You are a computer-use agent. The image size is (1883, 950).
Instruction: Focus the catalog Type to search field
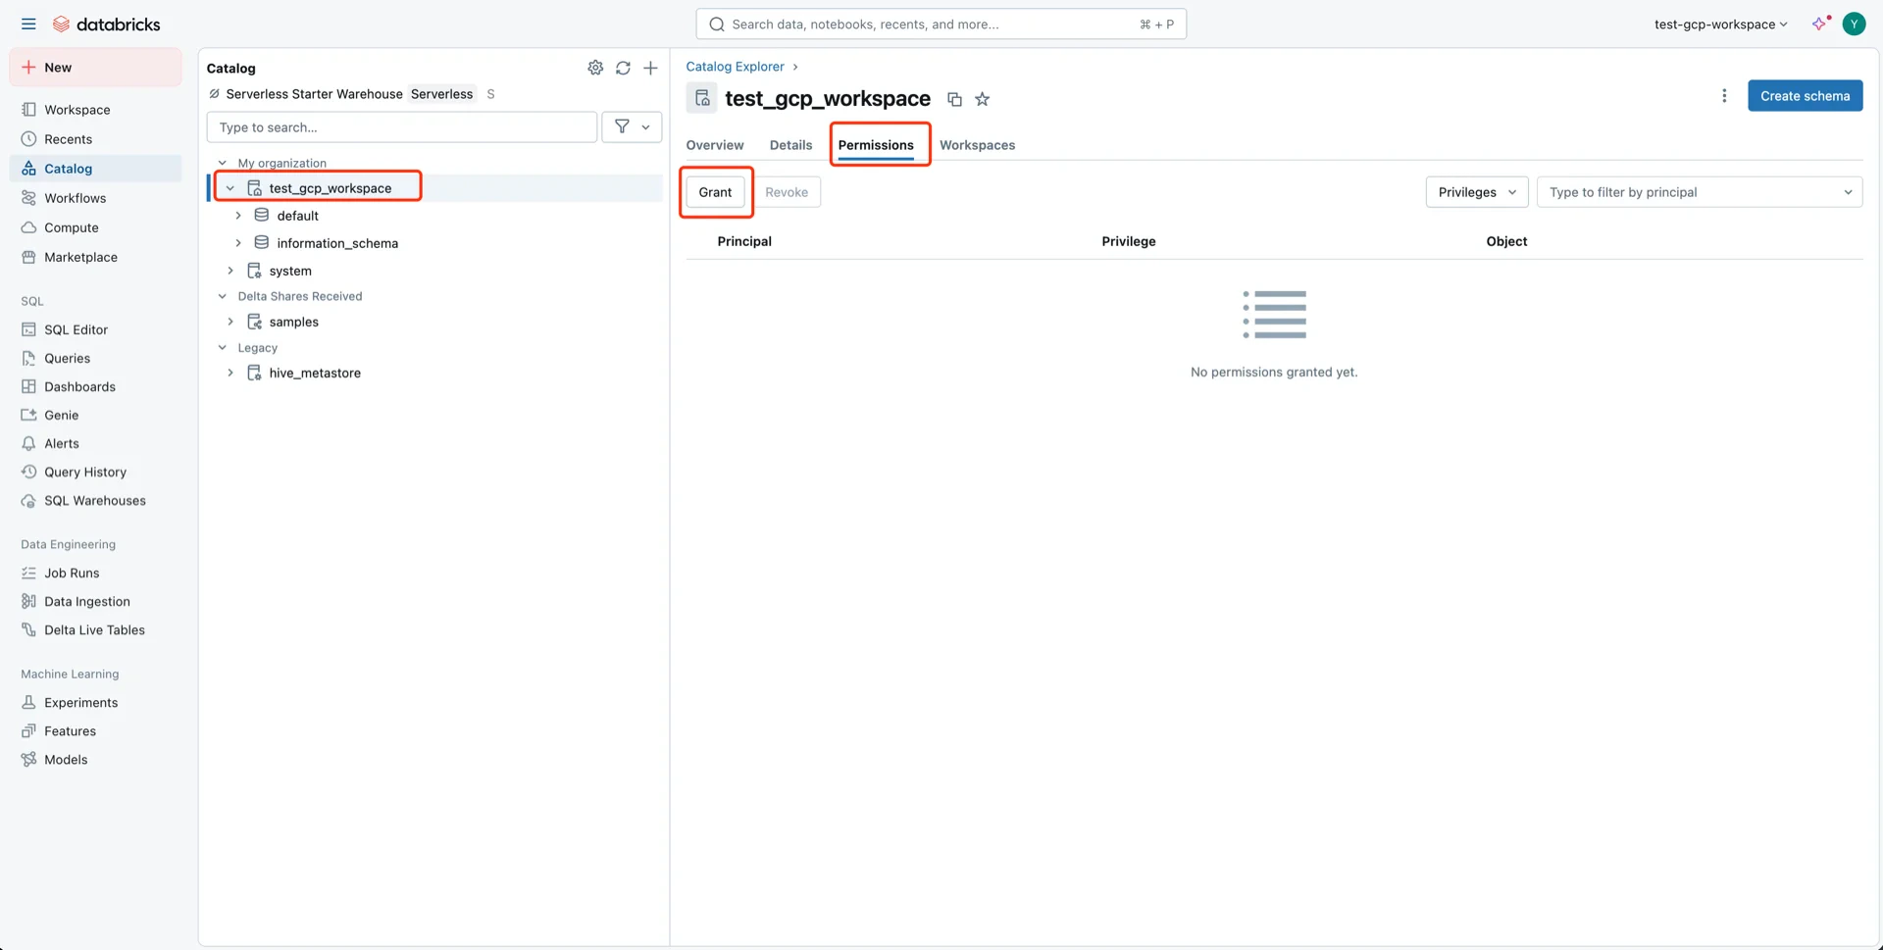coord(401,126)
